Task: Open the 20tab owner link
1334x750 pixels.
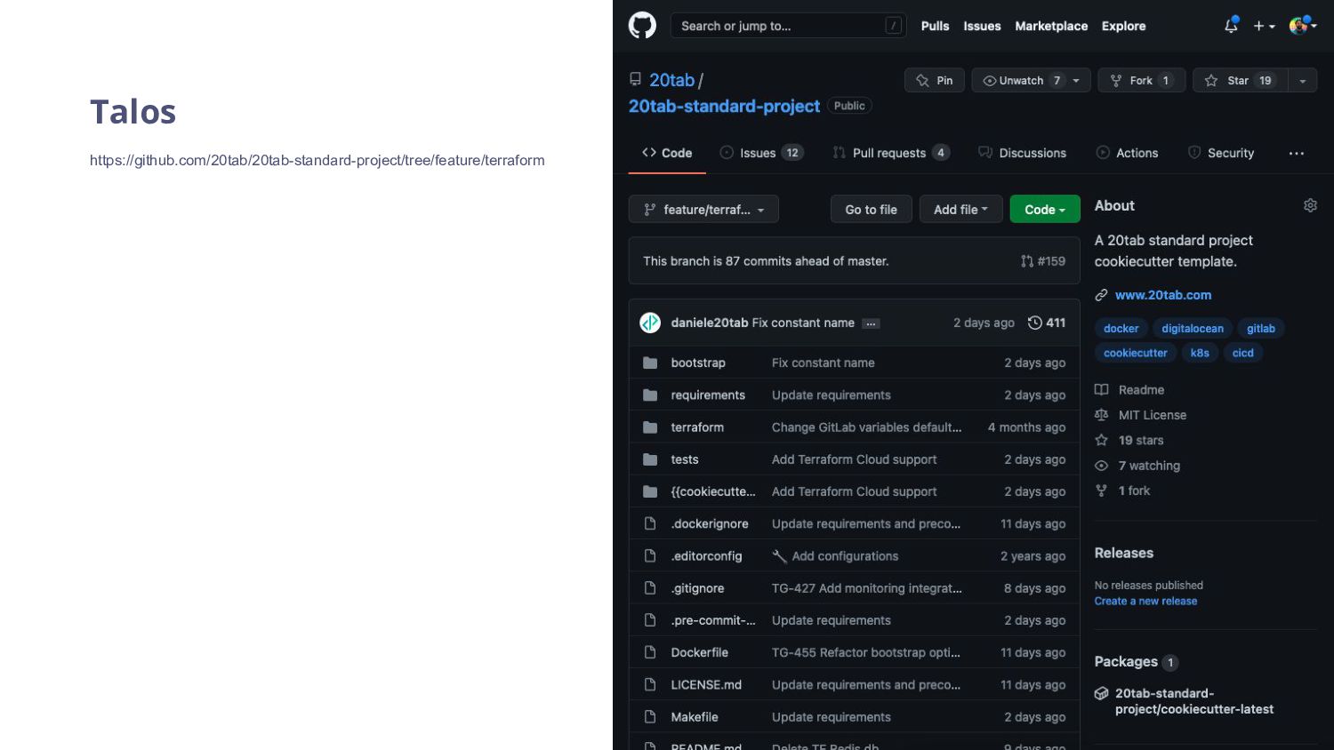Action: [x=671, y=80]
